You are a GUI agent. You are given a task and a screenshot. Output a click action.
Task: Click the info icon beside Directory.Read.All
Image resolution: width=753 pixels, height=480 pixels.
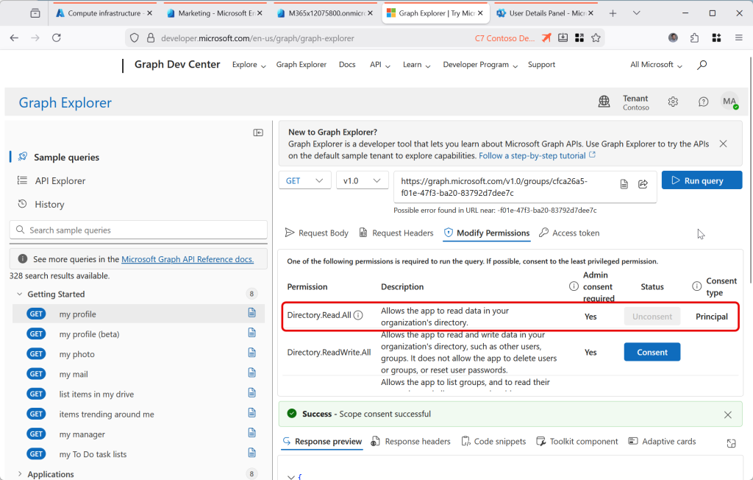358,315
